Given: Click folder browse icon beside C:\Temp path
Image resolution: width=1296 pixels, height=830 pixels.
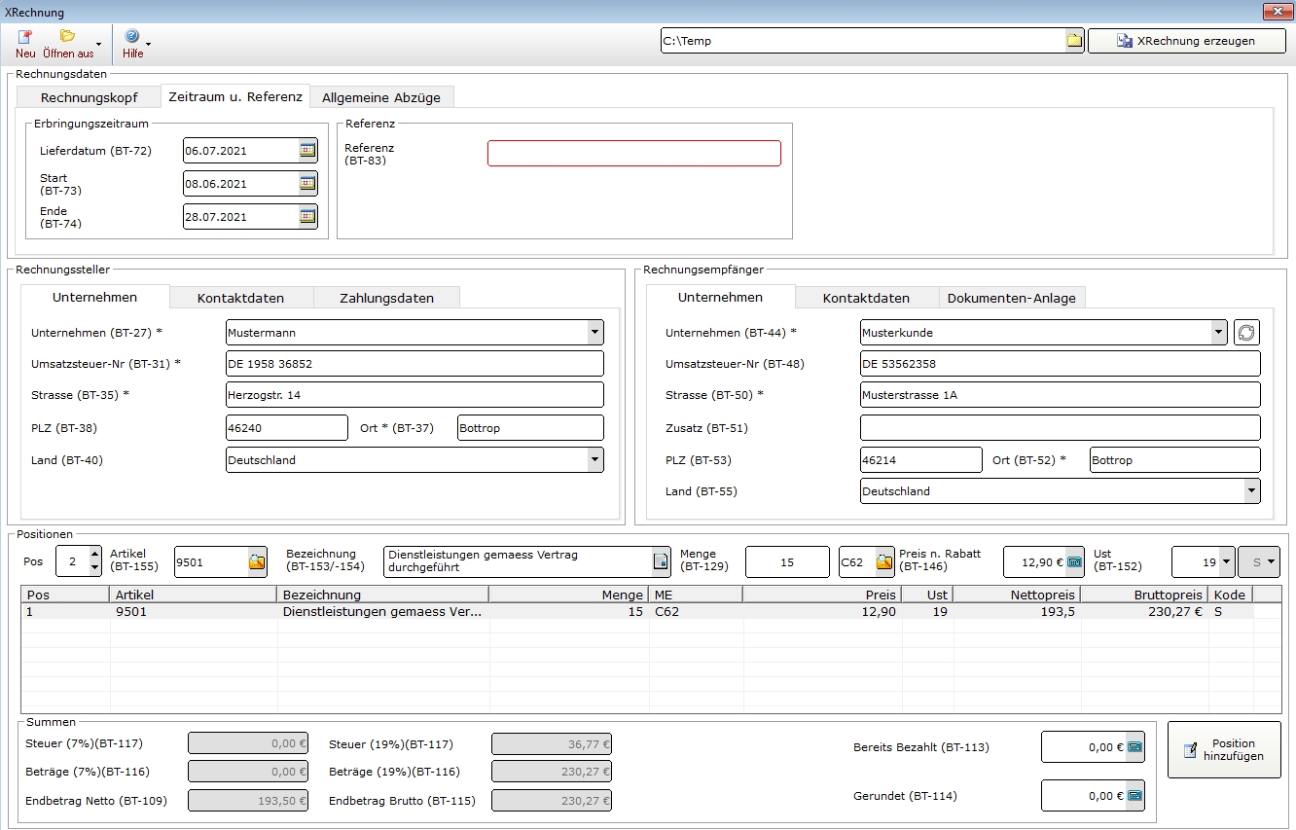Looking at the screenshot, I should click(1073, 41).
